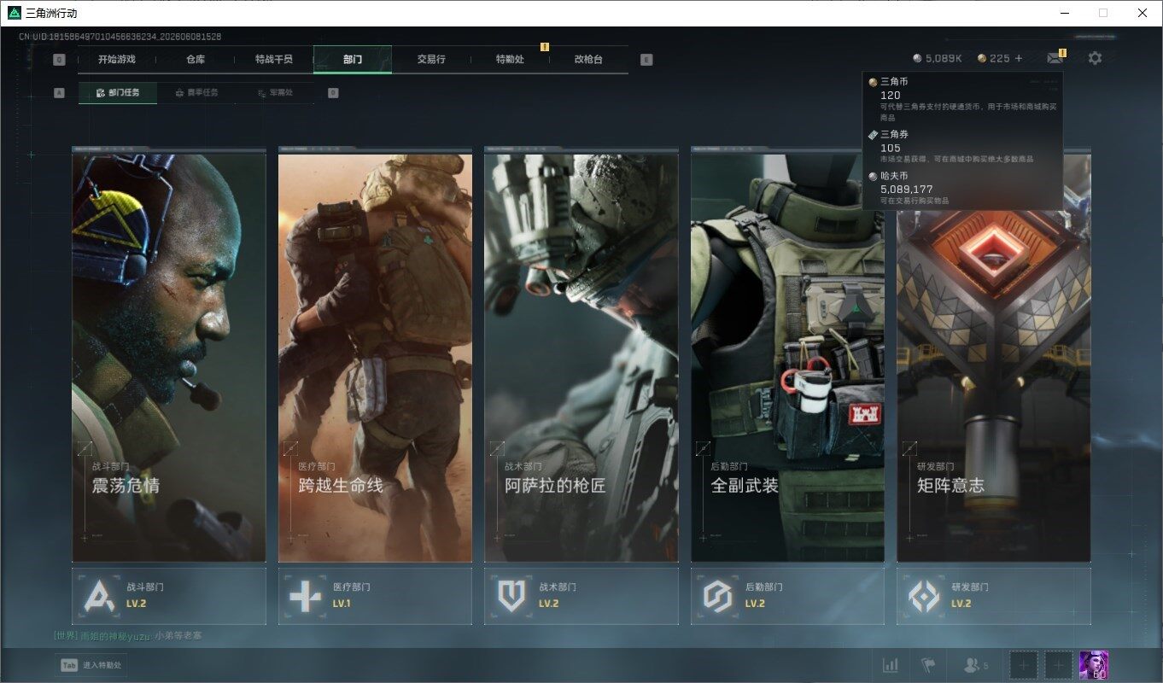Open the 特勤处 tab
The height and width of the screenshot is (683, 1163).
click(510, 59)
